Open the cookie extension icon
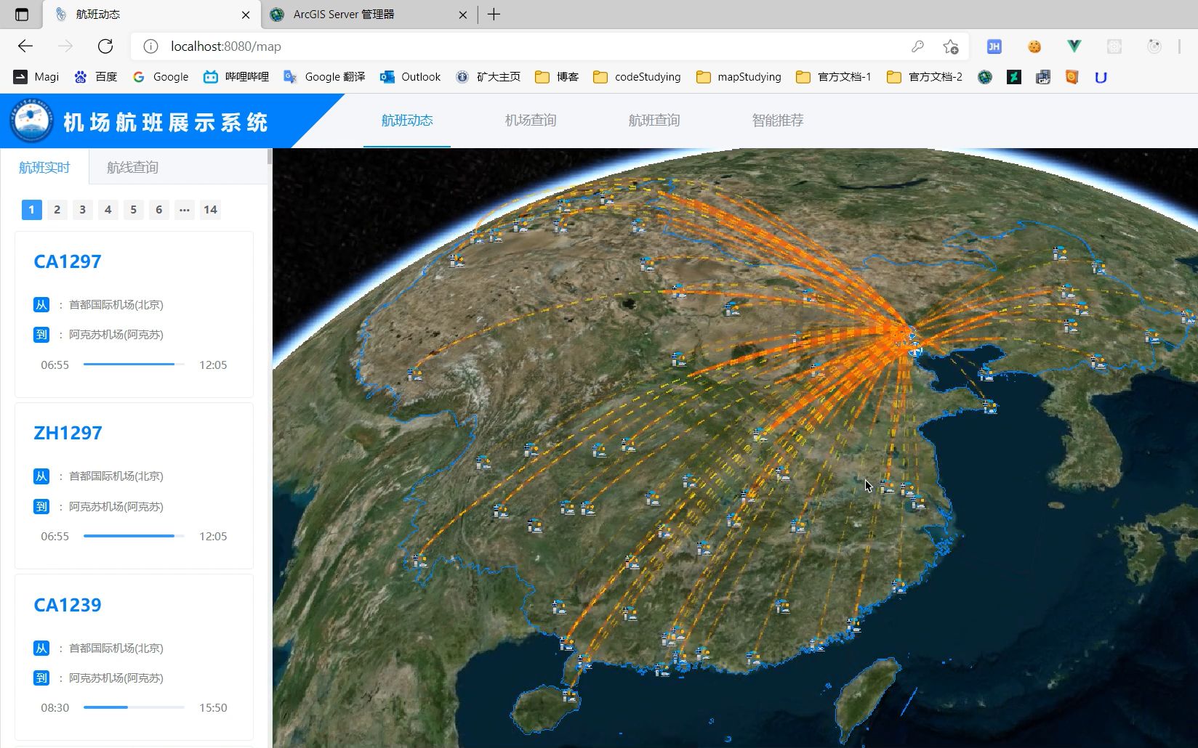Image resolution: width=1198 pixels, height=748 pixels. tap(1034, 46)
